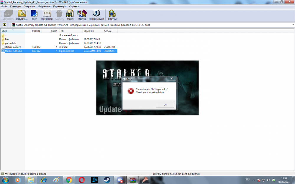
Task: Click date 11.09.2017 0:43
Action: pos(92,39)
